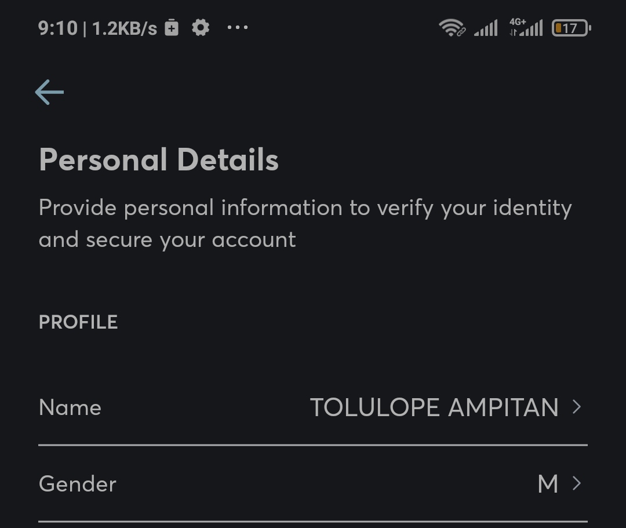Image resolution: width=626 pixels, height=528 pixels.
Task: Tap the Personal Details heading
Action: tap(159, 160)
